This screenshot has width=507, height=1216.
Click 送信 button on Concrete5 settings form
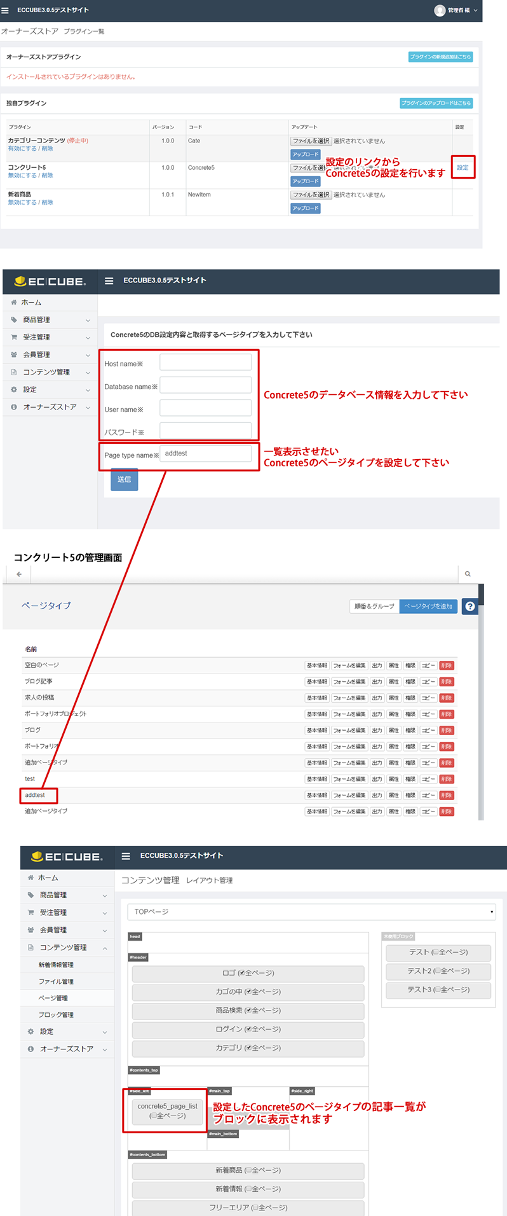(x=124, y=480)
